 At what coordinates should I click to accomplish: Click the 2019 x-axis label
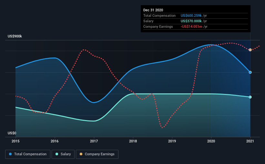(172, 141)
